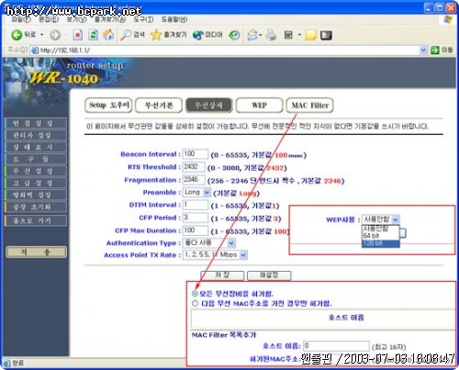Screen dimensions: 459x370
Task: Open sidebar item 방화벽 설정
Action: point(36,195)
